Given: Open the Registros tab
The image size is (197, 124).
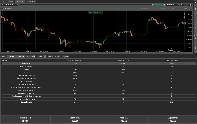Looking at the screenshot, I should tap(66, 57).
